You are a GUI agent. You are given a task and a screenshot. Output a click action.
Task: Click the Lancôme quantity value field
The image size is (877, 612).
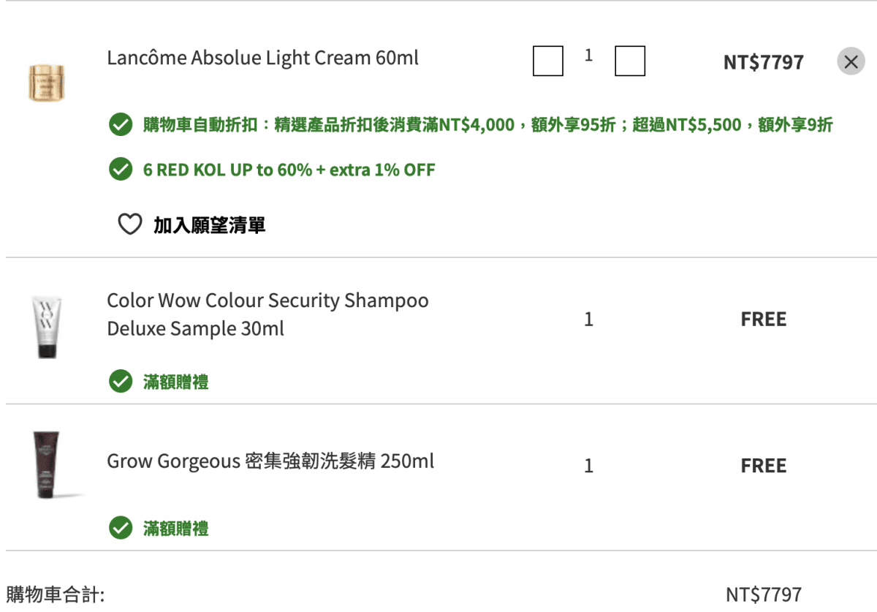click(x=589, y=56)
